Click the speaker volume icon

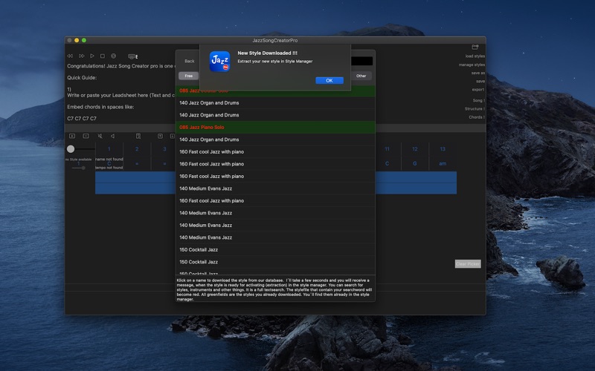[113, 136]
